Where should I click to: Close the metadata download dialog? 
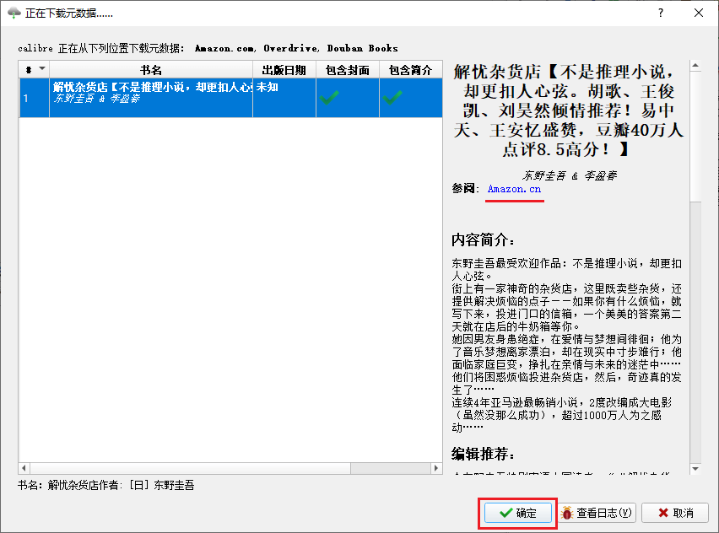pos(699,13)
